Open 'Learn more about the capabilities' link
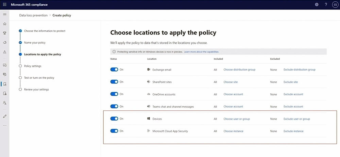340x157 pixels. pos(201,52)
